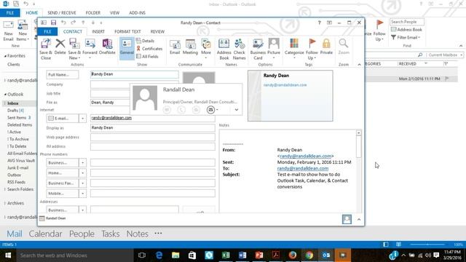Screen dimensions: 466x262
Task: Open the E-mail type dropdown arrow
Action: point(82,118)
